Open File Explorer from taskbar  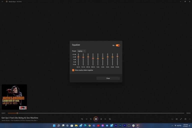pyautogui.click(x=76, y=125)
